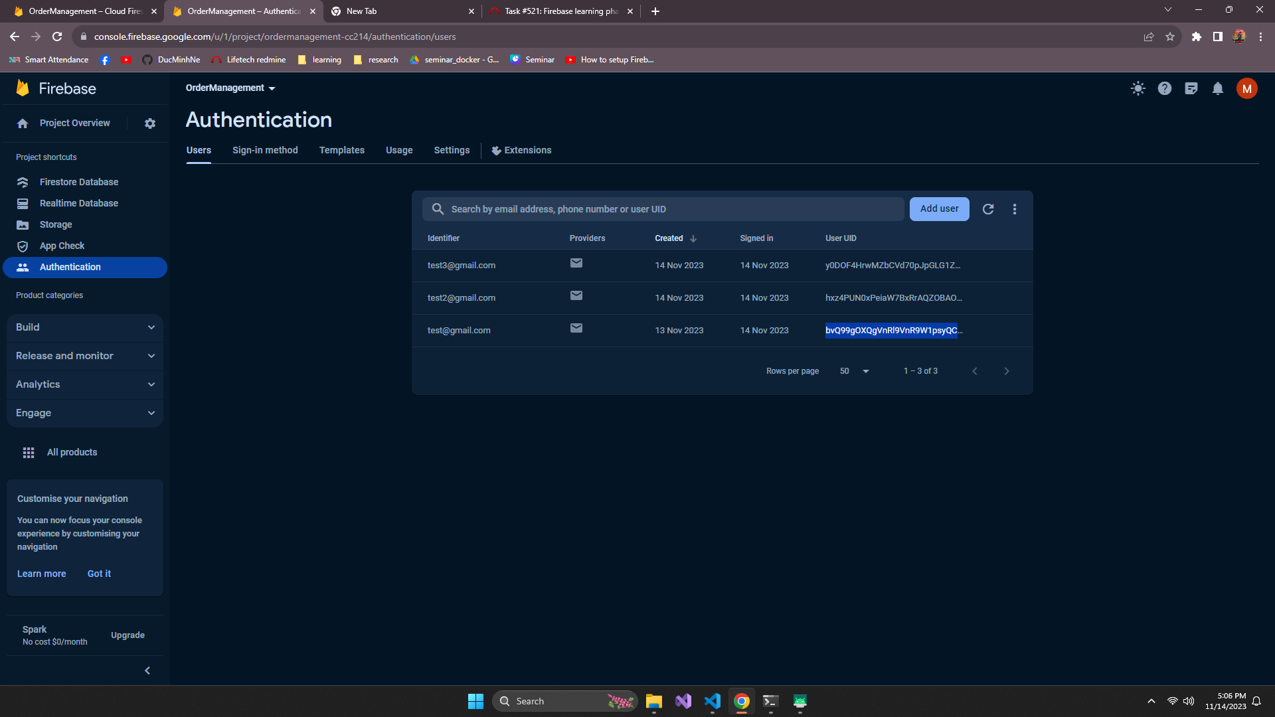Viewport: 1275px width, 717px height.
Task: Click the Learn more link
Action: point(41,574)
